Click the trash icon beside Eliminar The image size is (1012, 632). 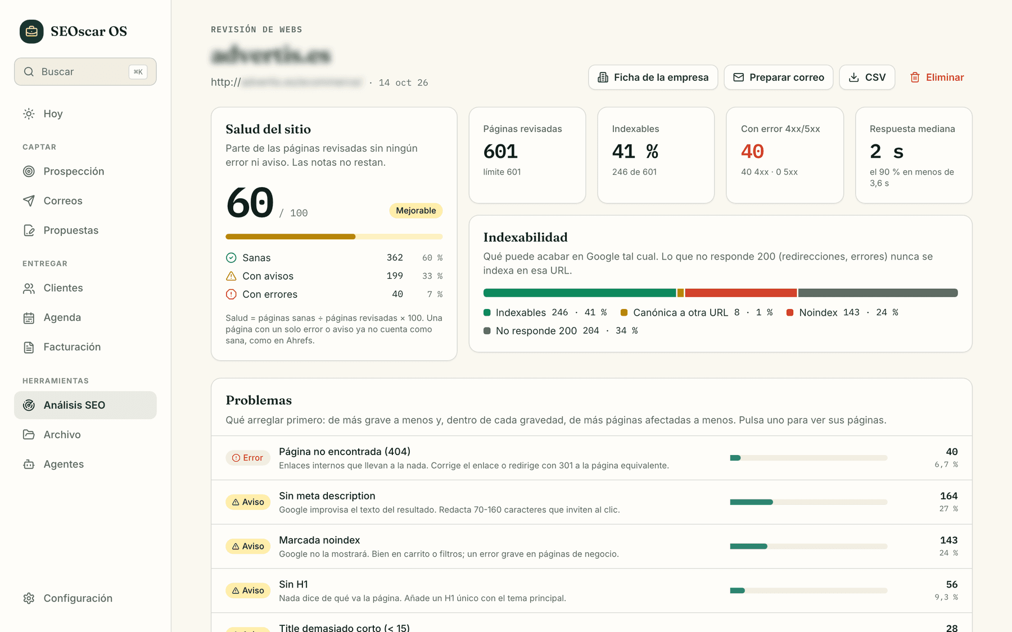[x=915, y=78]
